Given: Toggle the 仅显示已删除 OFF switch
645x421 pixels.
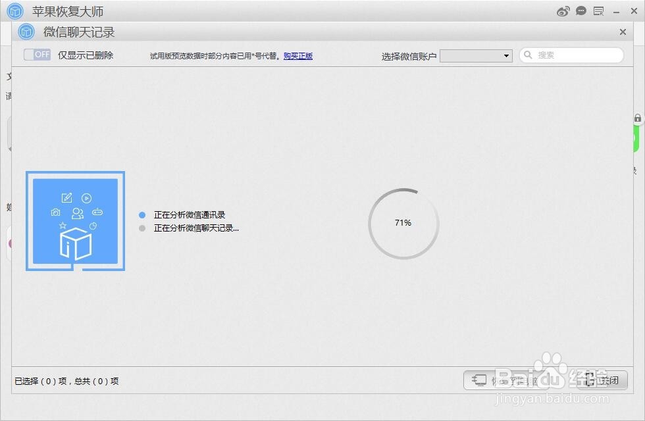Looking at the screenshot, I should [37, 54].
